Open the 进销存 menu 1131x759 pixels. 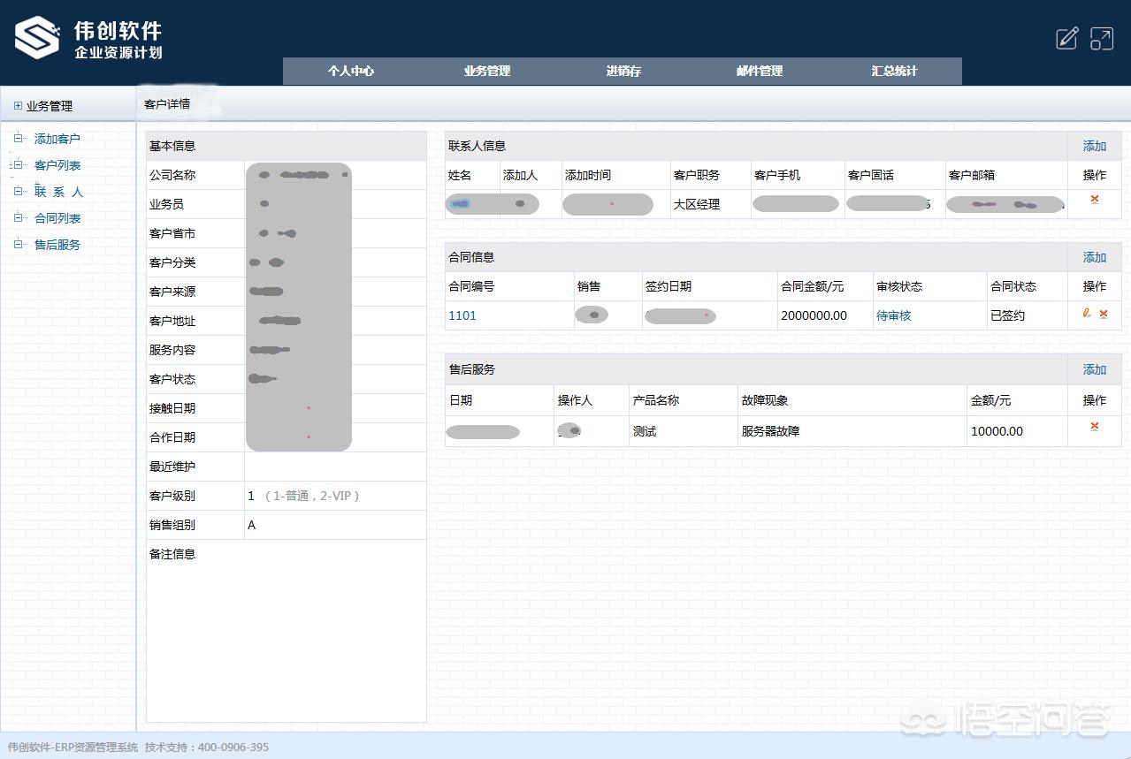click(623, 71)
